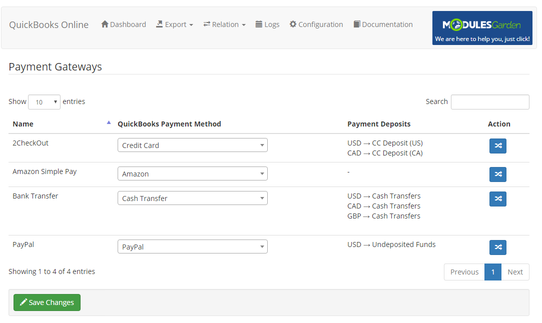Open the Show entries count dropdown
The width and height of the screenshot is (542, 323).
[x=44, y=102]
